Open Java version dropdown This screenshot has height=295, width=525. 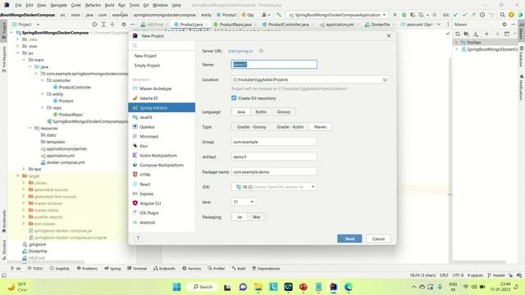(244, 202)
